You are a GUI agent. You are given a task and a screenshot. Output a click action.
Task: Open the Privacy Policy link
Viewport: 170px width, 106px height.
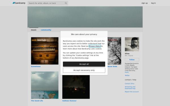click(x=95, y=46)
